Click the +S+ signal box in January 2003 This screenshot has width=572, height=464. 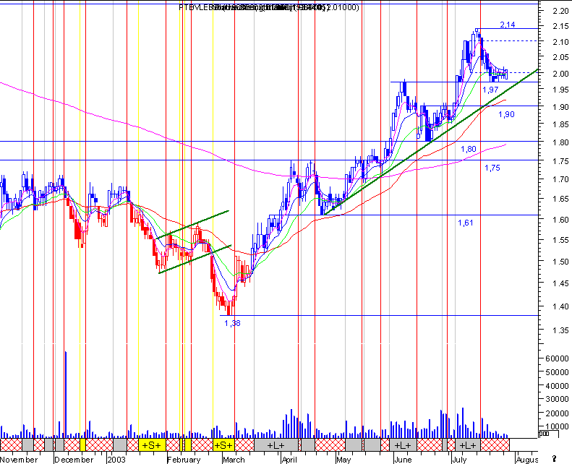(x=152, y=445)
